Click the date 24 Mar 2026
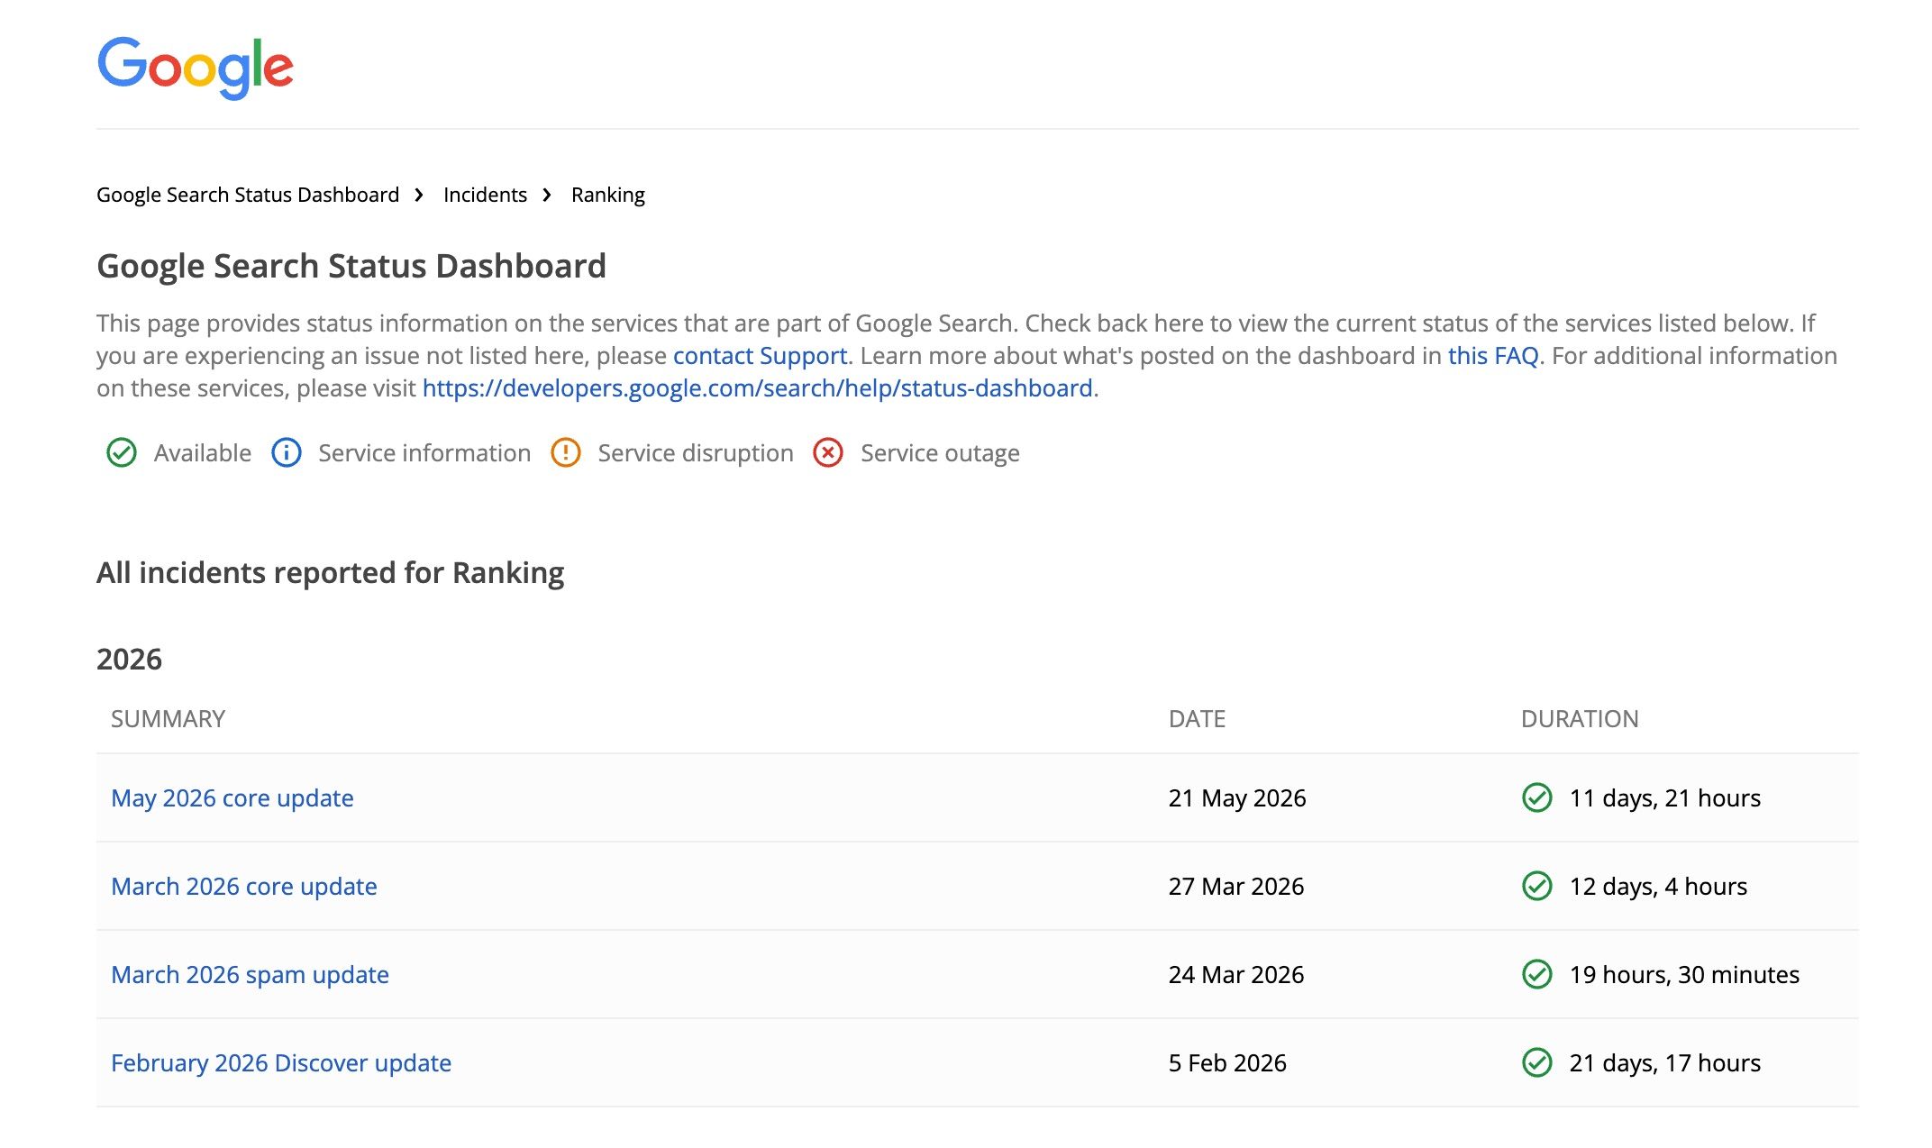 tap(1236, 974)
